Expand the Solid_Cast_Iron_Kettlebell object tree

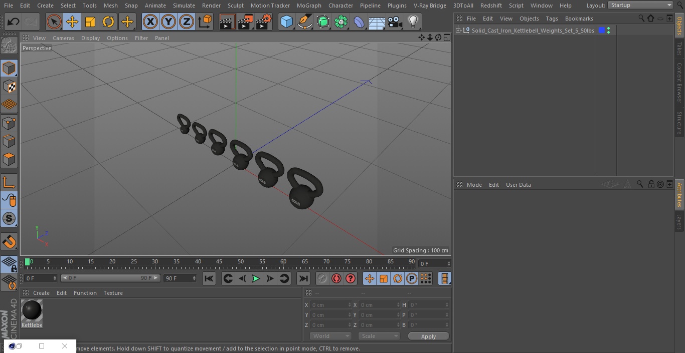pyautogui.click(x=458, y=31)
